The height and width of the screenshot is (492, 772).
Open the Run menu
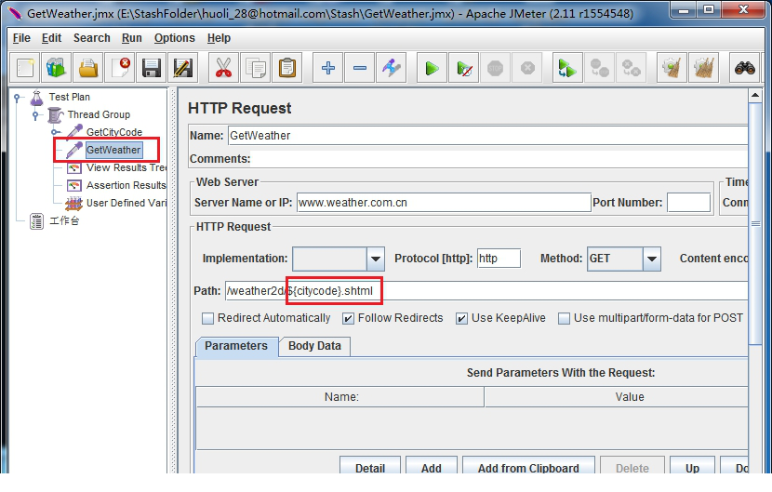point(131,38)
